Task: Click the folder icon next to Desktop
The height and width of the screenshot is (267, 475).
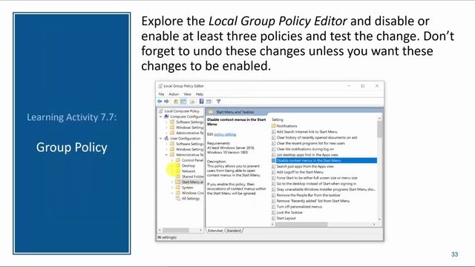Action: click(178, 166)
